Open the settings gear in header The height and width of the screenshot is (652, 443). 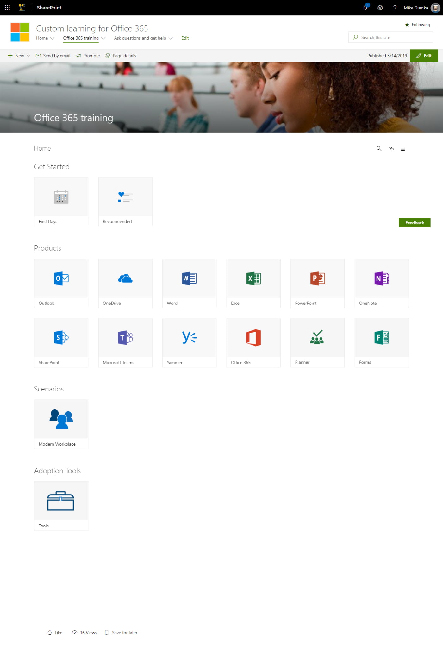[x=380, y=8]
